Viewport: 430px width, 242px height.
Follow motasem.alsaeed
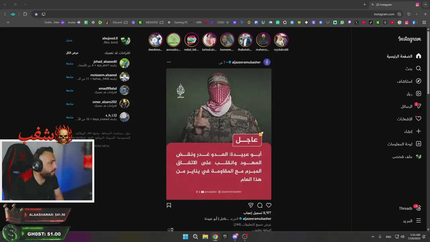(x=70, y=77)
